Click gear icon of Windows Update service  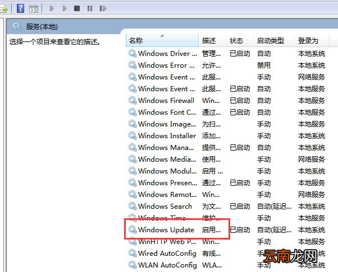point(133,229)
